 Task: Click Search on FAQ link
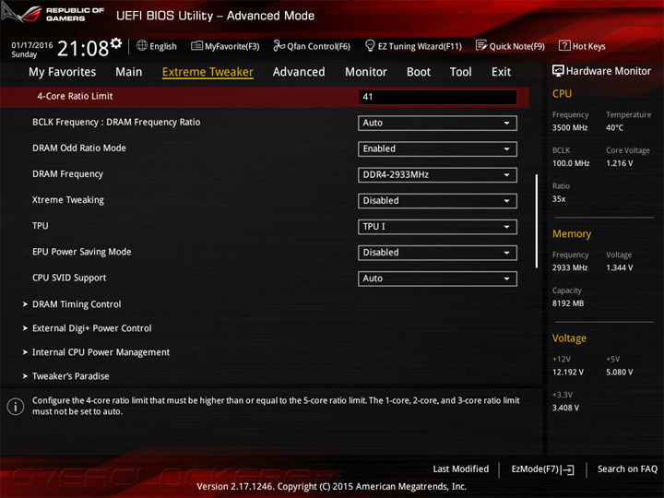(x=627, y=468)
